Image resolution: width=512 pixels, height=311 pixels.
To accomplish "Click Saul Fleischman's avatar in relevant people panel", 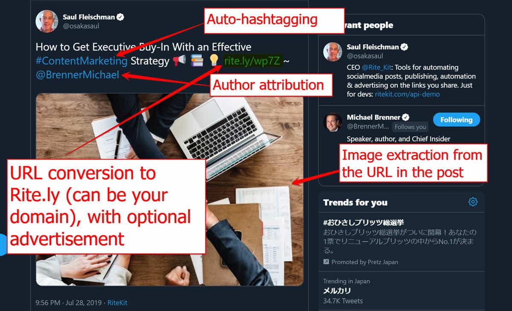I will 332,51.
